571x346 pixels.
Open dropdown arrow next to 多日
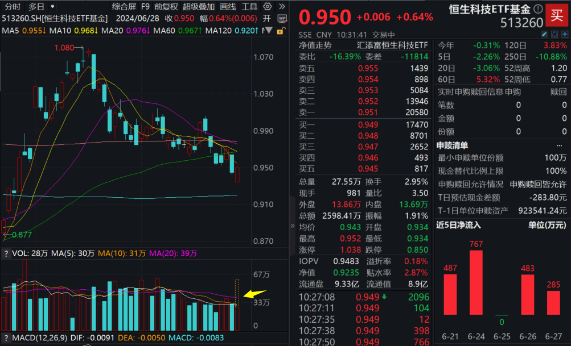pos(53,7)
